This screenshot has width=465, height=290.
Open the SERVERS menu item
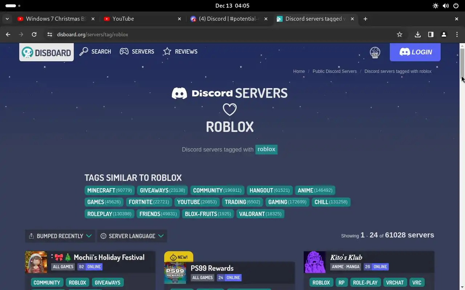coord(137,51)
